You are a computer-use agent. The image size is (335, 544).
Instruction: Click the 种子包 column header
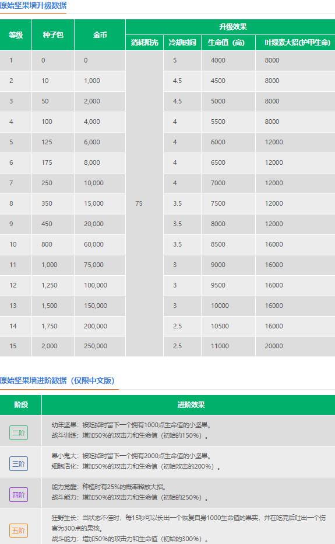[x=53, y=34]
